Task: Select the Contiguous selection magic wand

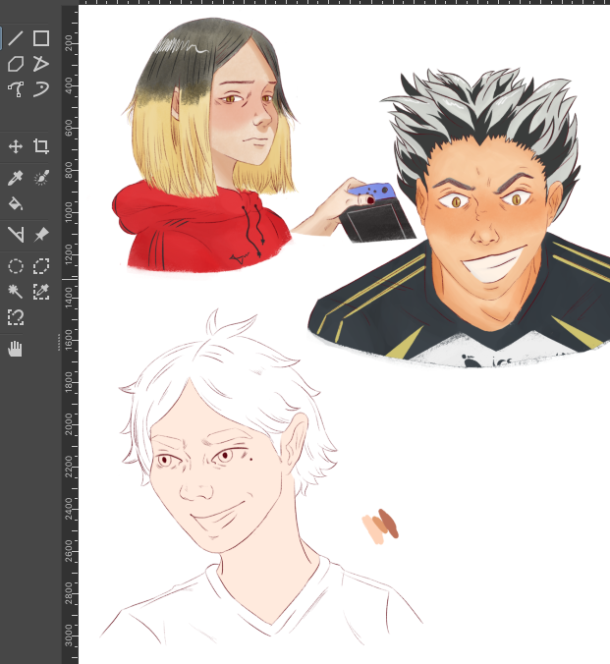Action: pyautogui.click(x=16, y=292)
